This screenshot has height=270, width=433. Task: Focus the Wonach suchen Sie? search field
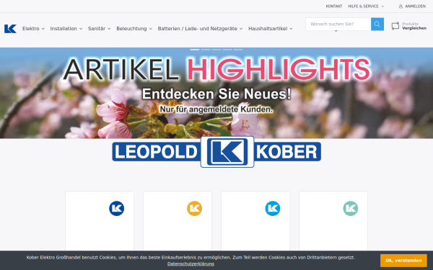[338, 24]
